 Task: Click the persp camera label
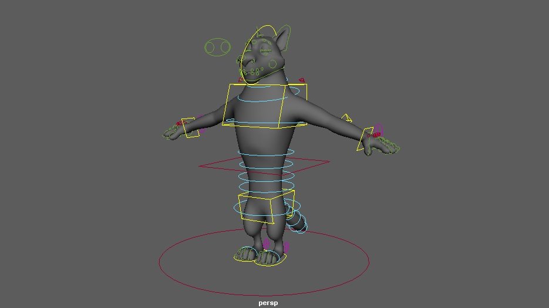268,303
